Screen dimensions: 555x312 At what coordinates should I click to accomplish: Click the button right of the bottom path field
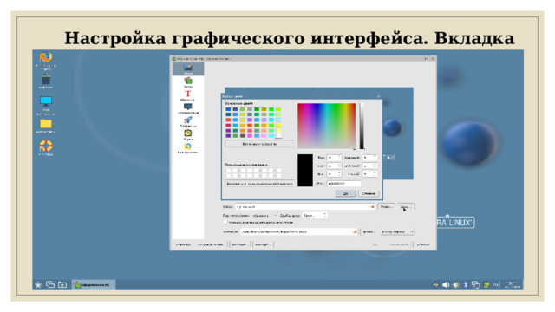(369, 231)
